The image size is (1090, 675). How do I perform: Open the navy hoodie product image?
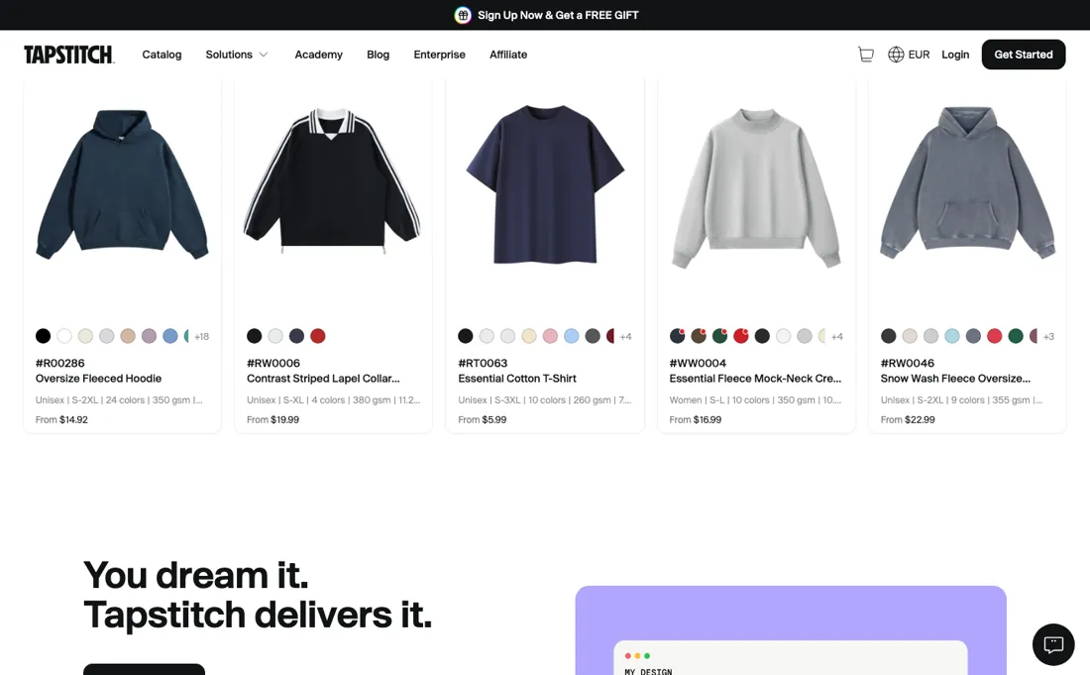[122, 184]
